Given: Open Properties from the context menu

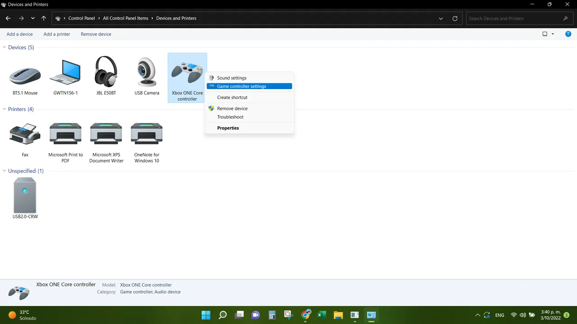Looking at the screenshot, I should 249,128.
